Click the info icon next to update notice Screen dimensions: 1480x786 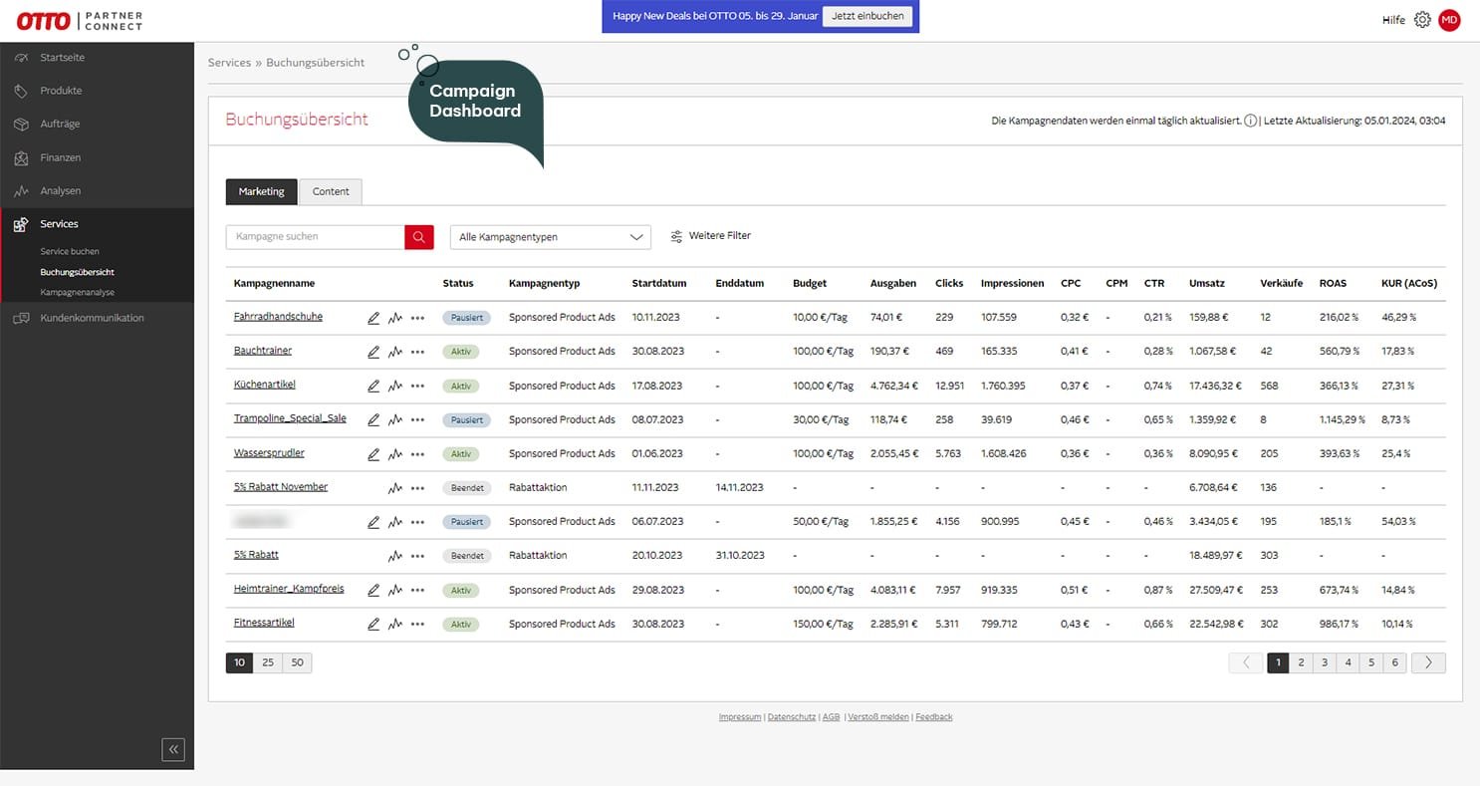[1250, 121]
